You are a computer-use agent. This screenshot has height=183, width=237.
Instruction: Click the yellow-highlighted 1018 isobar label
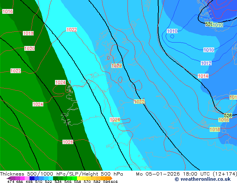tap(215, 129)
